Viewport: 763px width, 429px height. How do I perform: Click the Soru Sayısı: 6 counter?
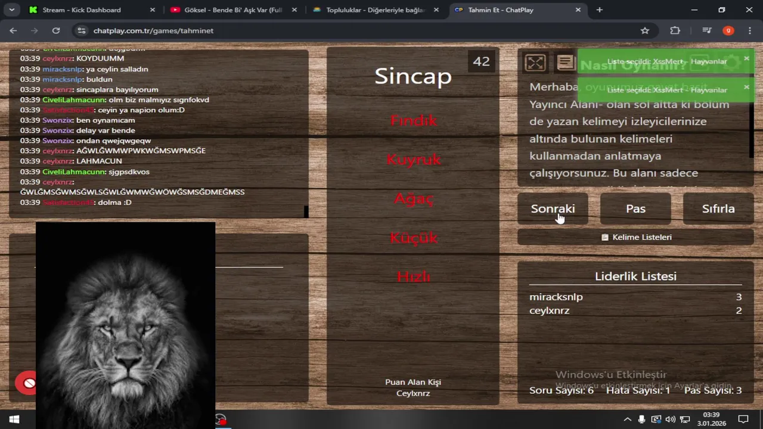562,390
